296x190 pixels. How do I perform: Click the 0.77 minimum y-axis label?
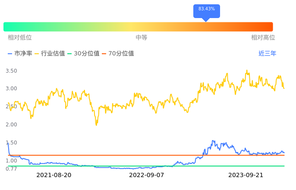(11, 169)
